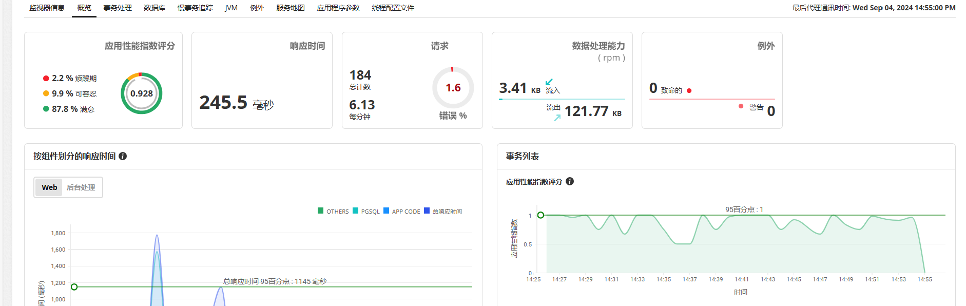
Task: Click the 流入 arrow icon
Action: click(549, 82)
